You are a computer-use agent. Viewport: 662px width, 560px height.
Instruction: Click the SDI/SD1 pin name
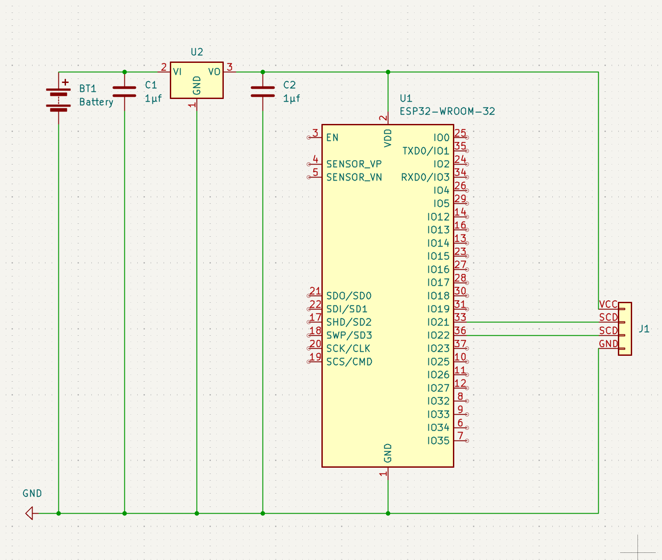347,309
